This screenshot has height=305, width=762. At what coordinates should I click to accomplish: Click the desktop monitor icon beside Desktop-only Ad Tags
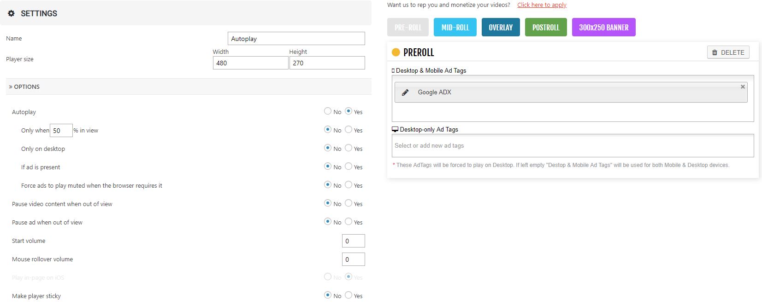tap(395, 130)
